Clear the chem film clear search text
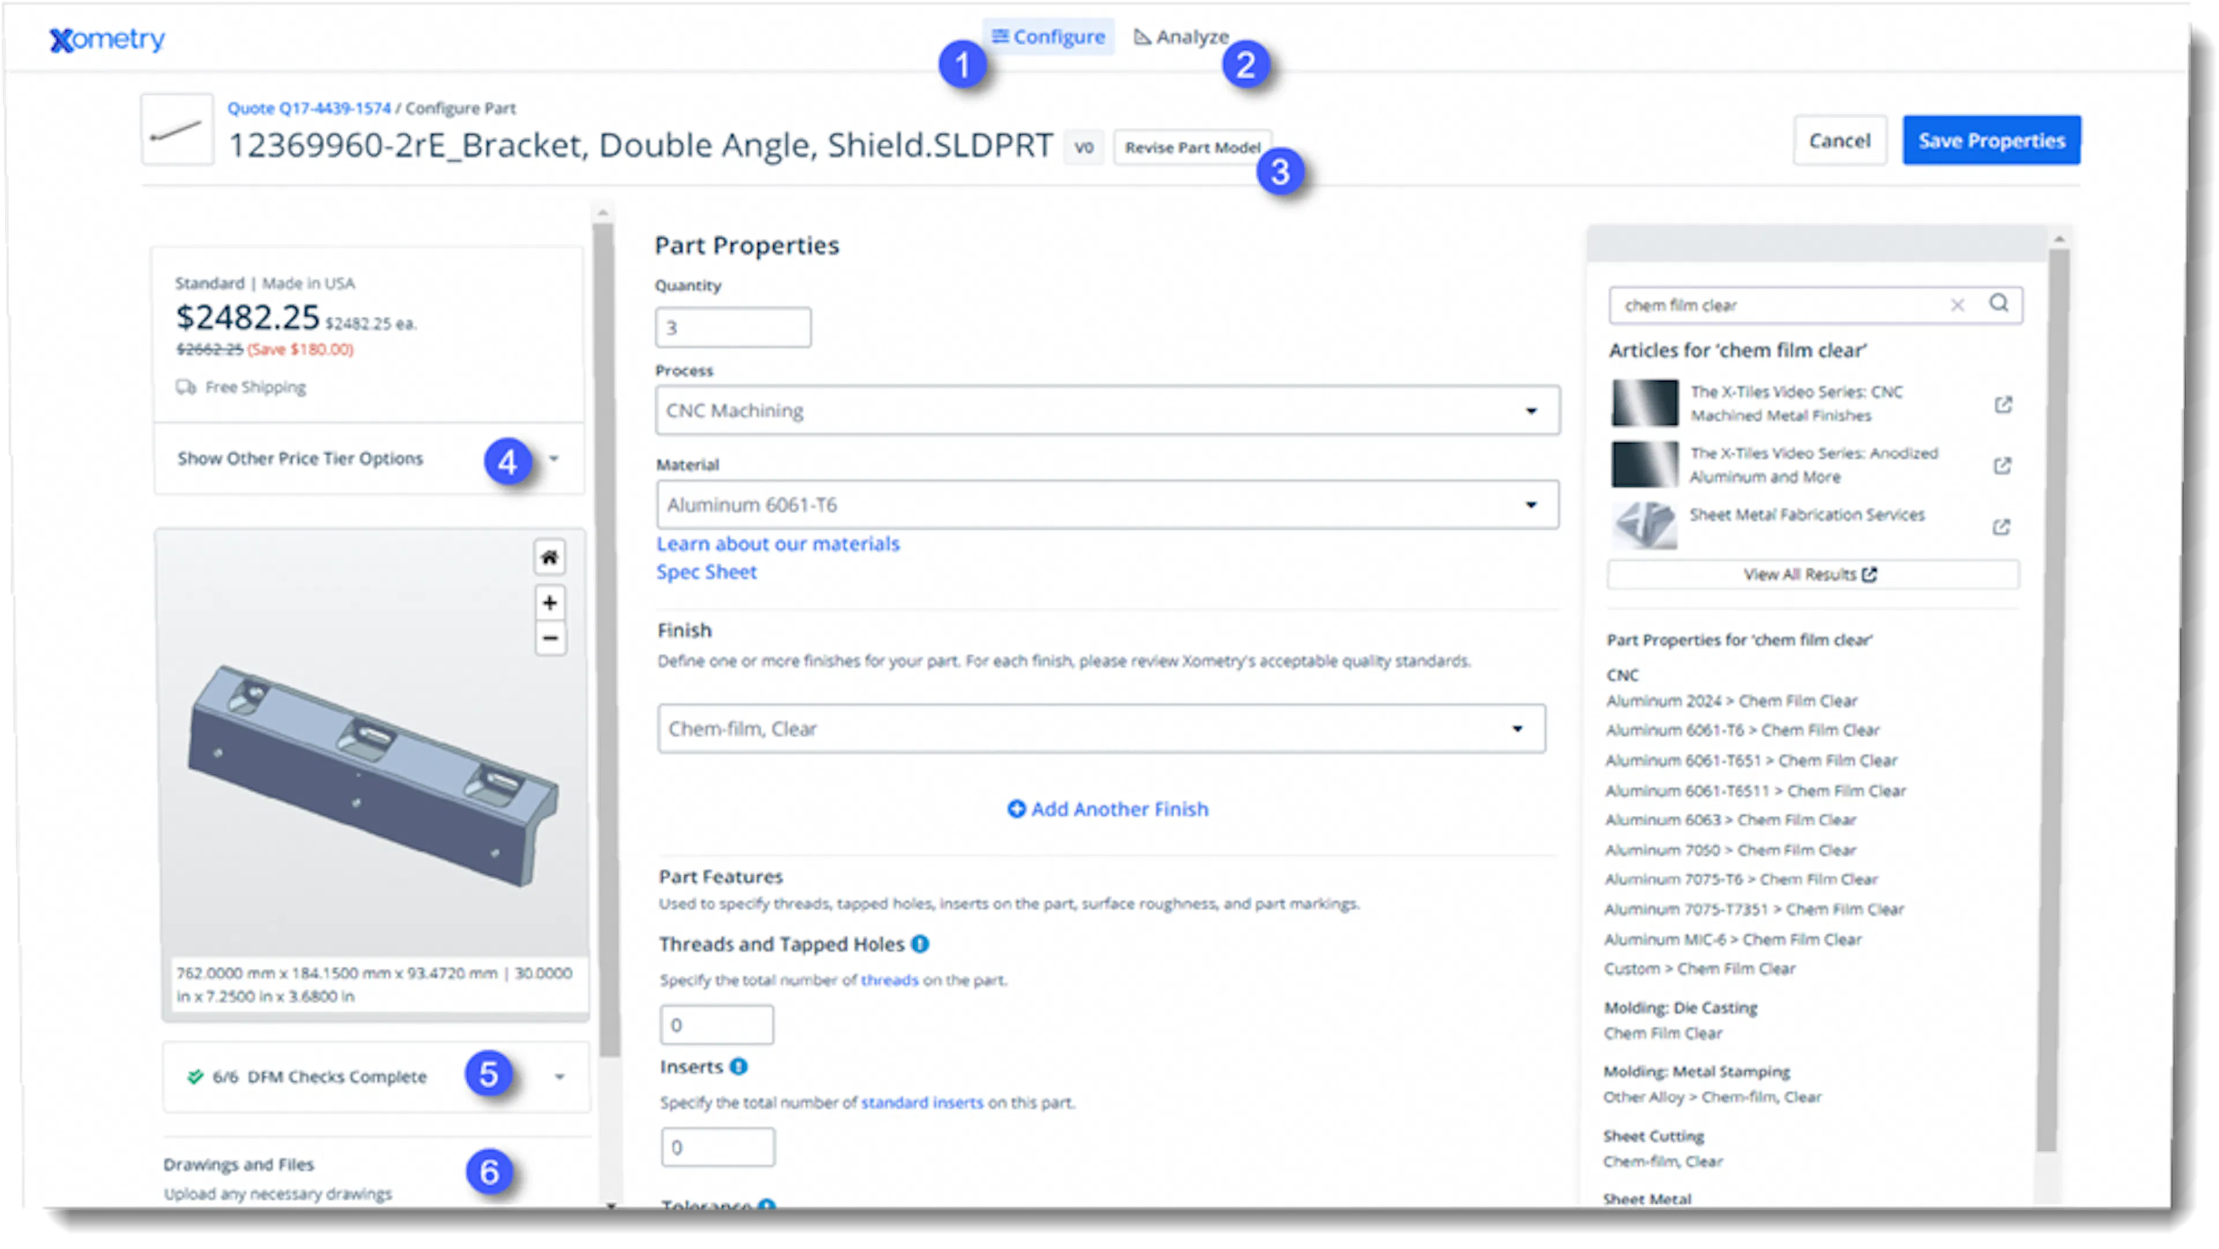Screen dimensions: 2219x1249 (1957, 305)
